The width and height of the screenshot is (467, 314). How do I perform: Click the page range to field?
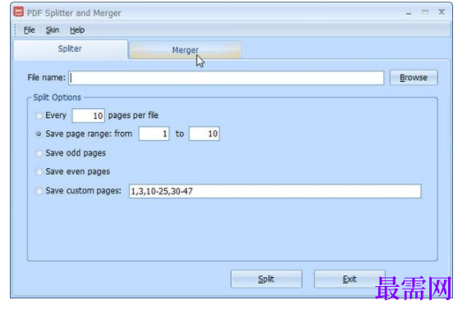pos(204,134)
